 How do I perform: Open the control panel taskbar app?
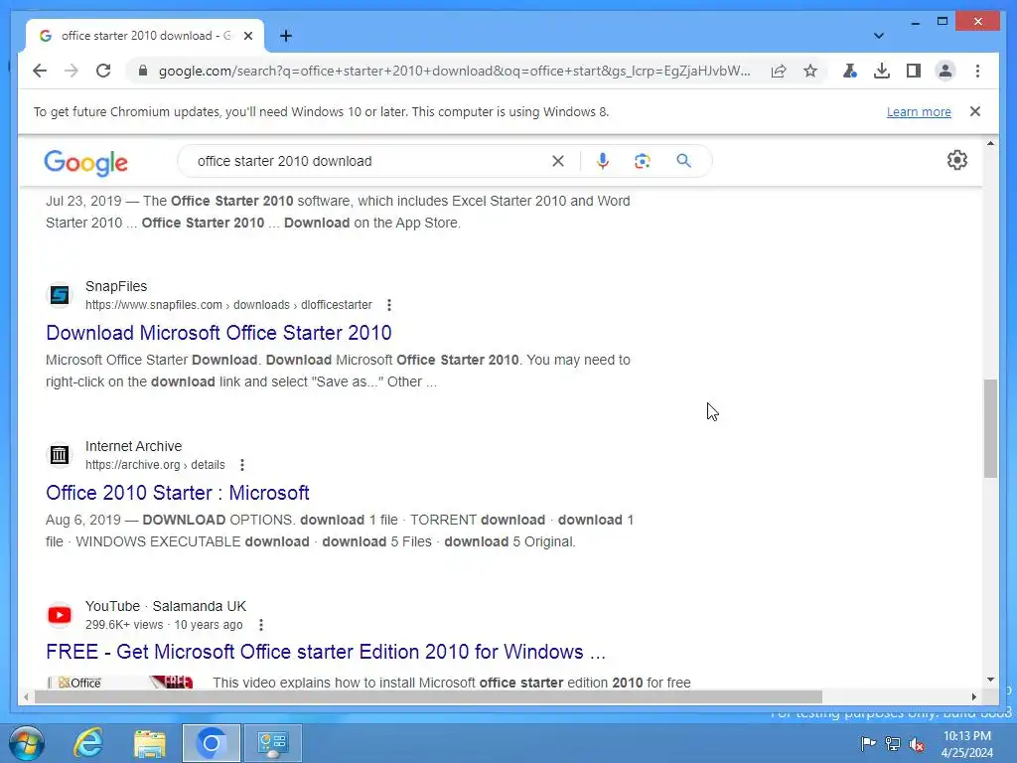pos(272,743)
